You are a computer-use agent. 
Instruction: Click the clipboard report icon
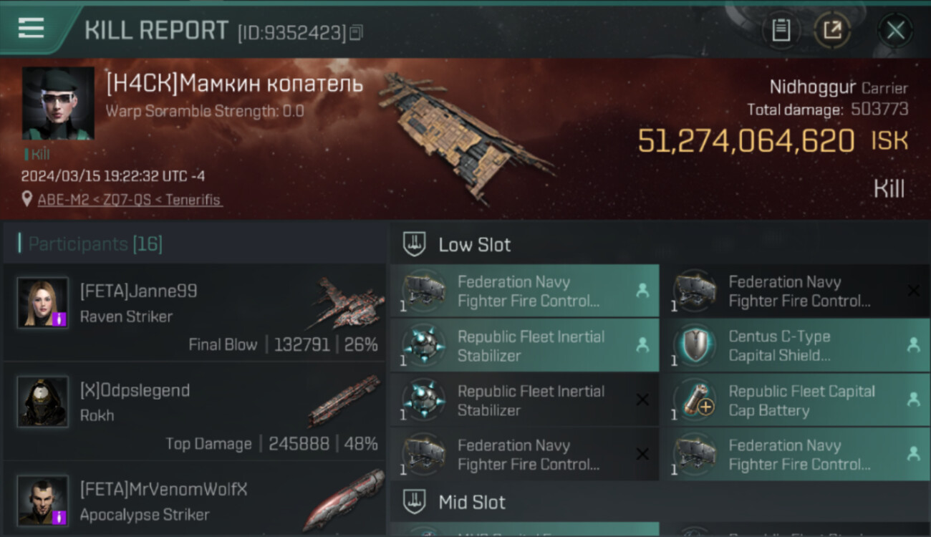point(781,30)
